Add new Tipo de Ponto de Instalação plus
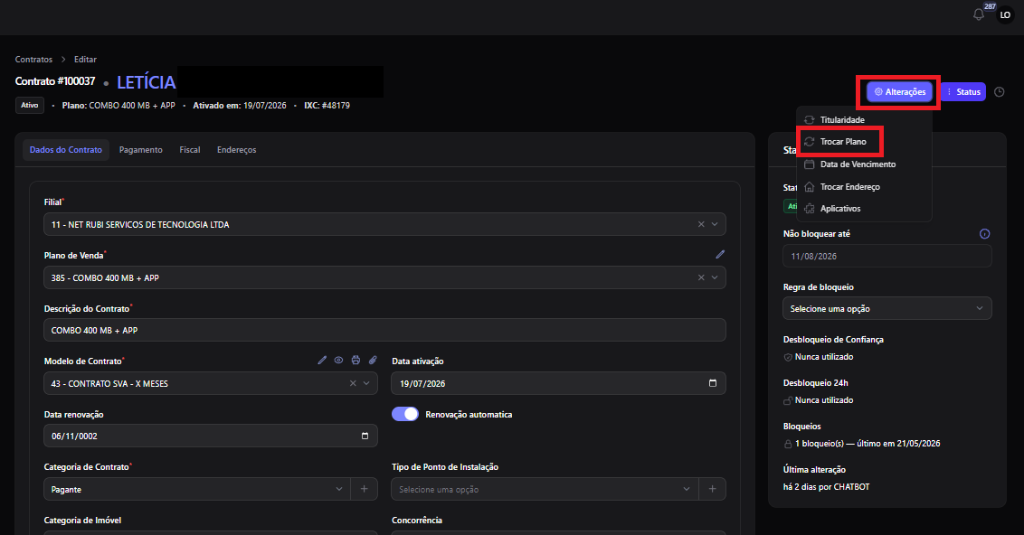Viewport: 1024px width, 535px height. point(713,489)
